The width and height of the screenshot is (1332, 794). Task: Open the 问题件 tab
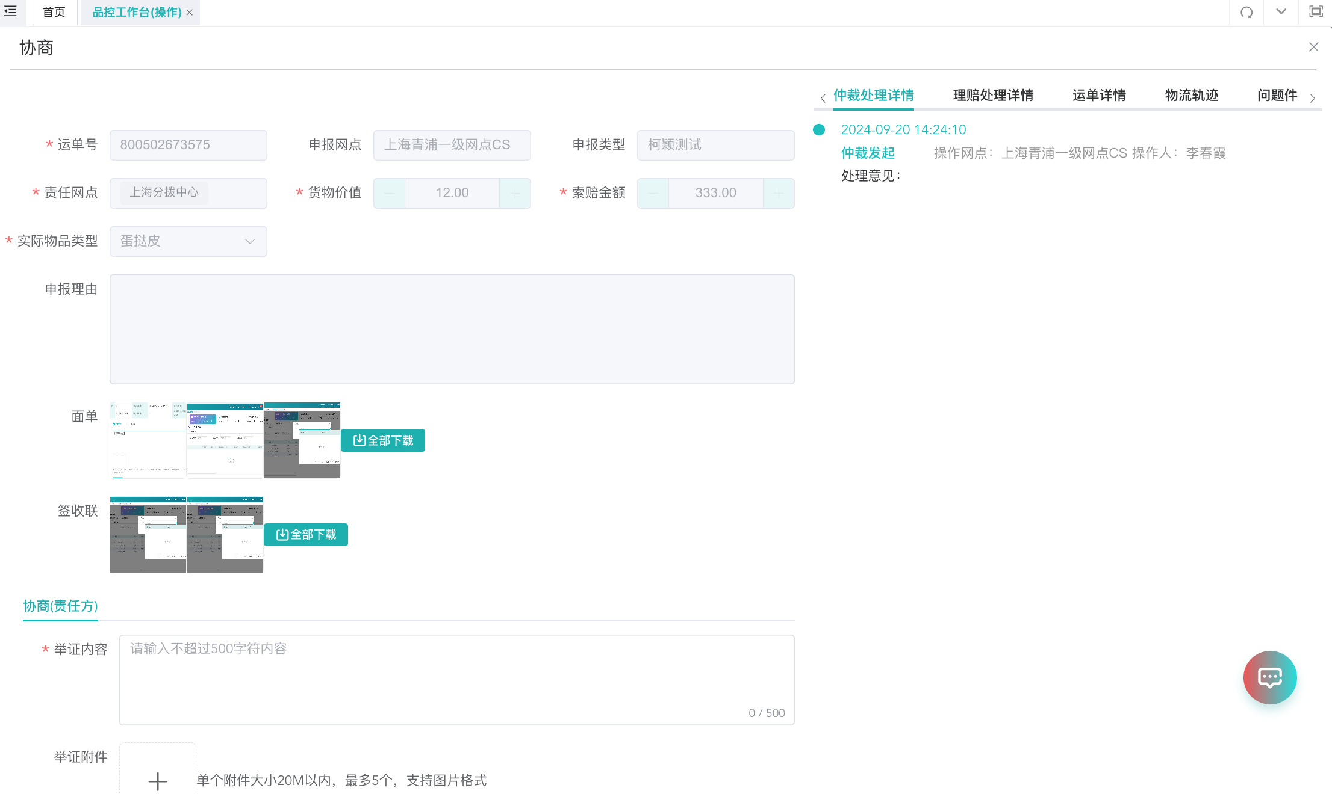(x=1277, y=96)
